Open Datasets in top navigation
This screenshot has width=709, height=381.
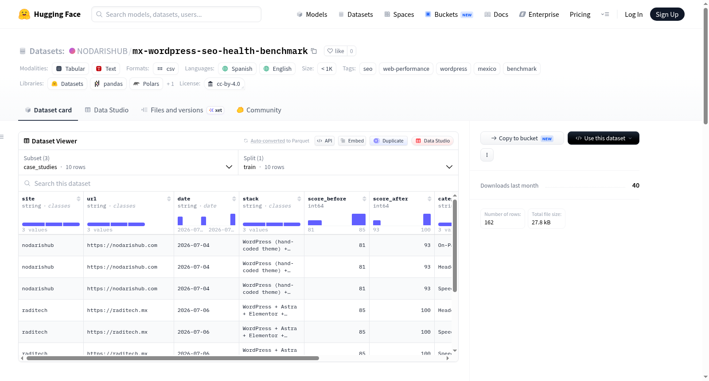point(355,14)
